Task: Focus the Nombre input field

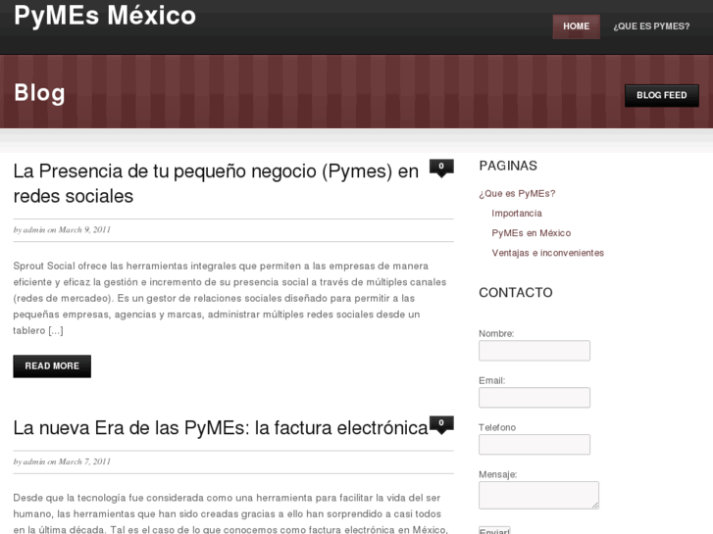Action: pos(535,351)
